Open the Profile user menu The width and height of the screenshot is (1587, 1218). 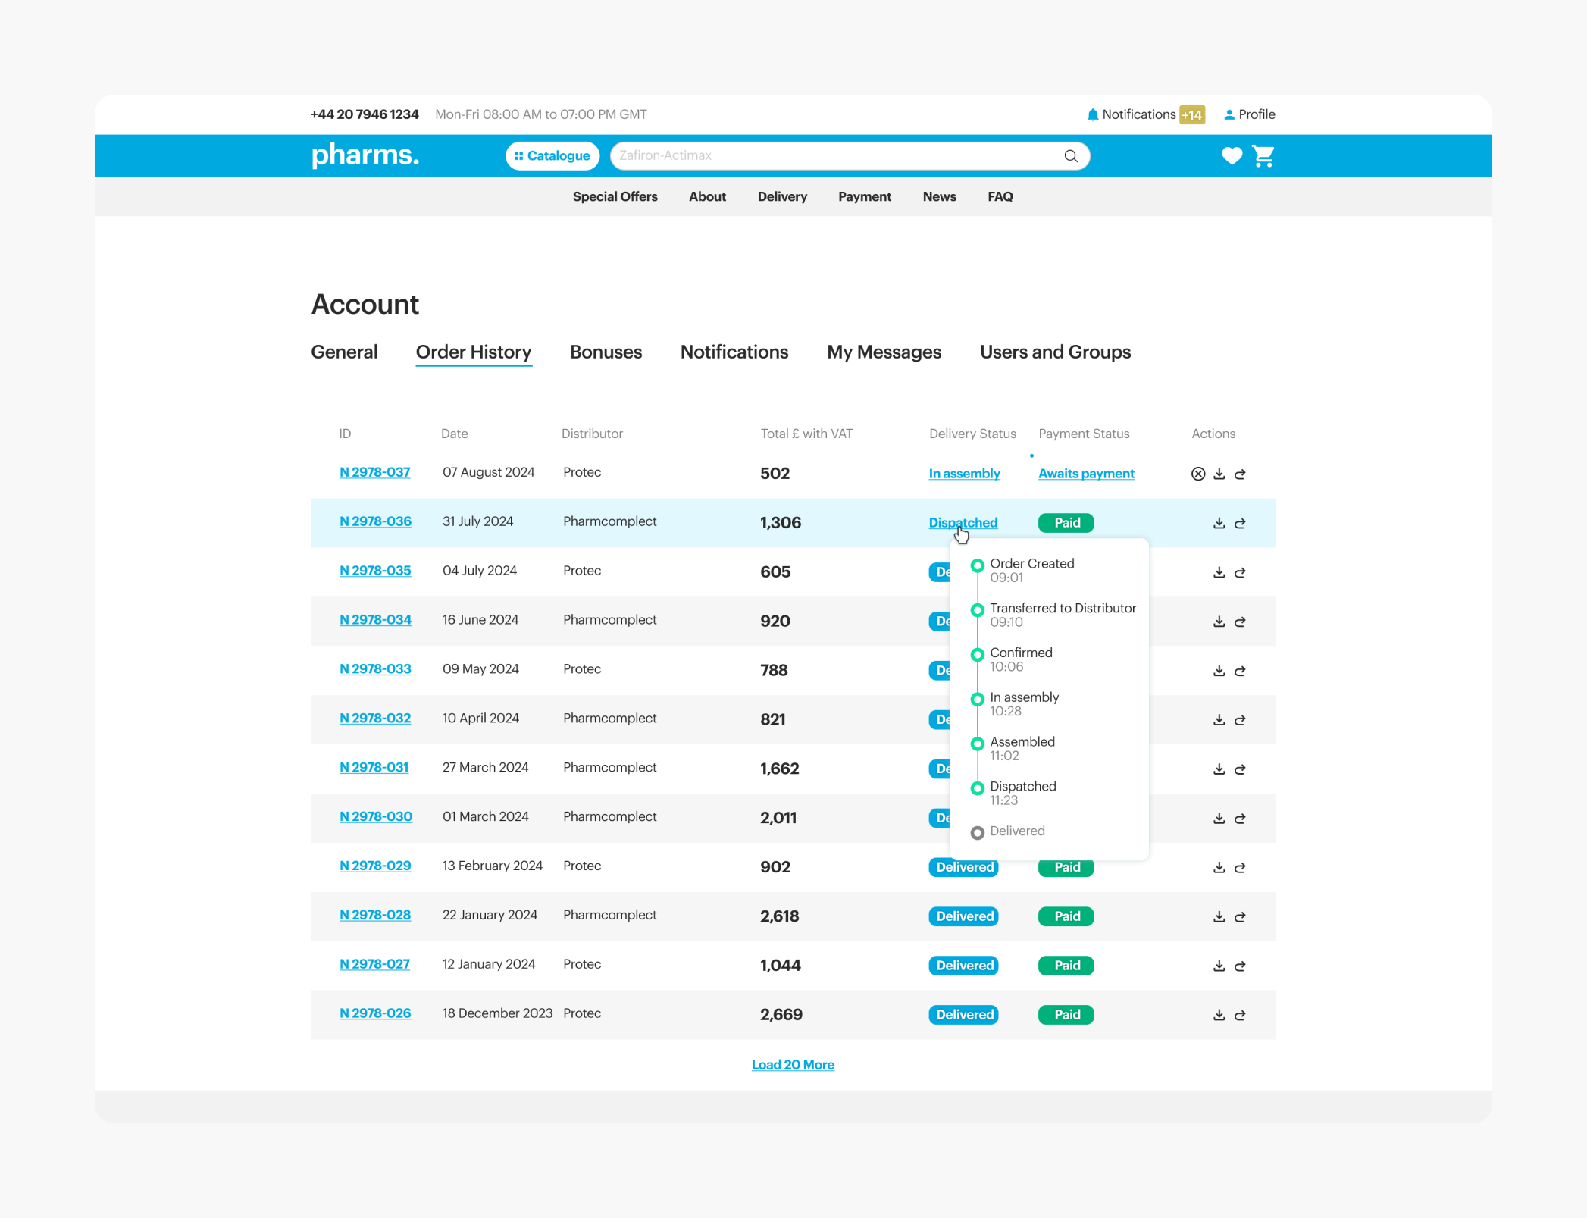click(x=1250, y=114)
